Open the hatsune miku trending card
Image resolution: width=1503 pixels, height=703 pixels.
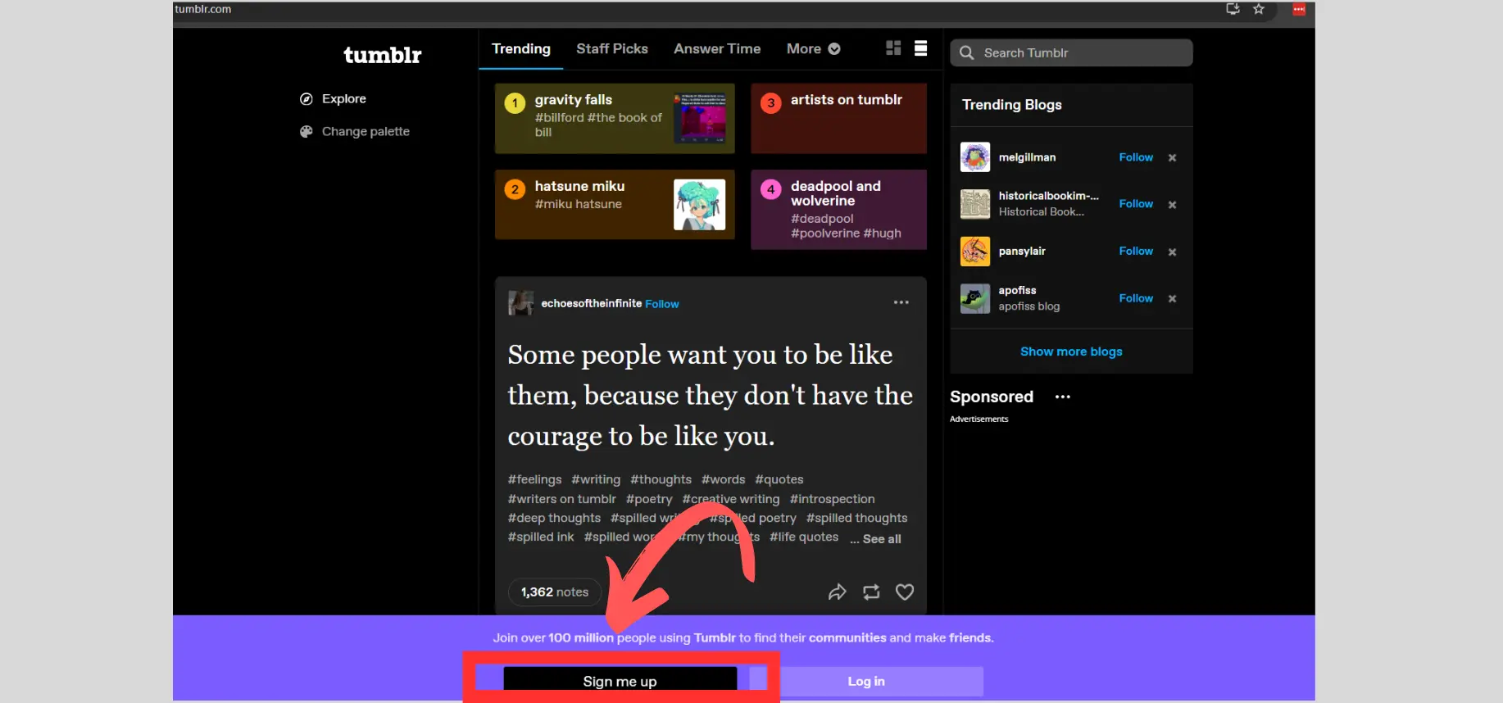click(x=615, y=204)
